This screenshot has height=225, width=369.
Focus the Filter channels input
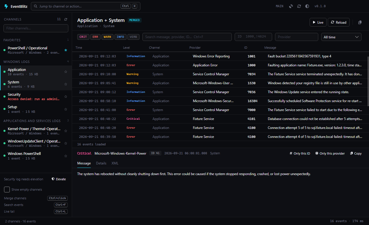tap(36, 28)
